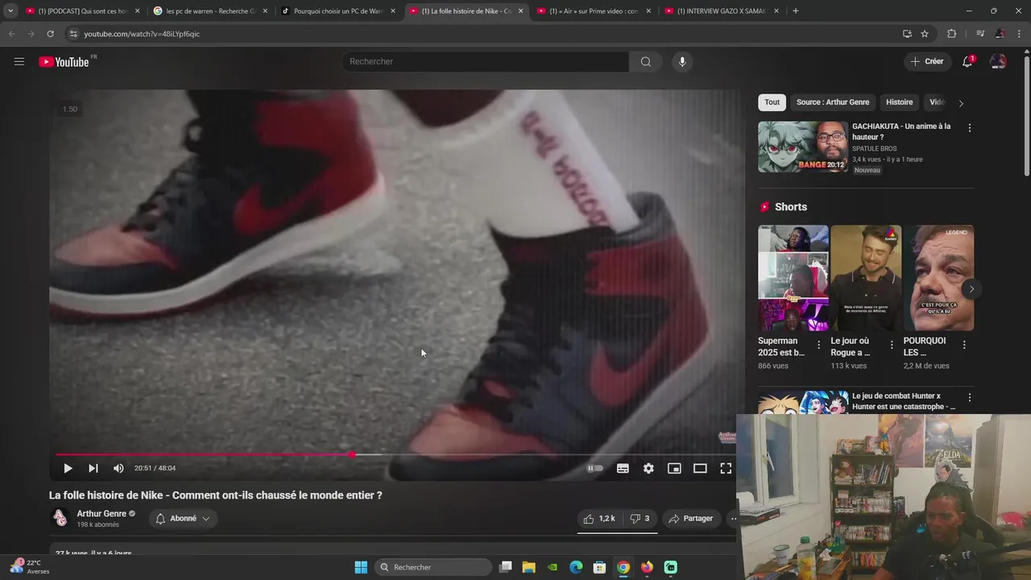Go back in browser history
1031x580 pixels.
pyautogui.click(x=11, y=34)
